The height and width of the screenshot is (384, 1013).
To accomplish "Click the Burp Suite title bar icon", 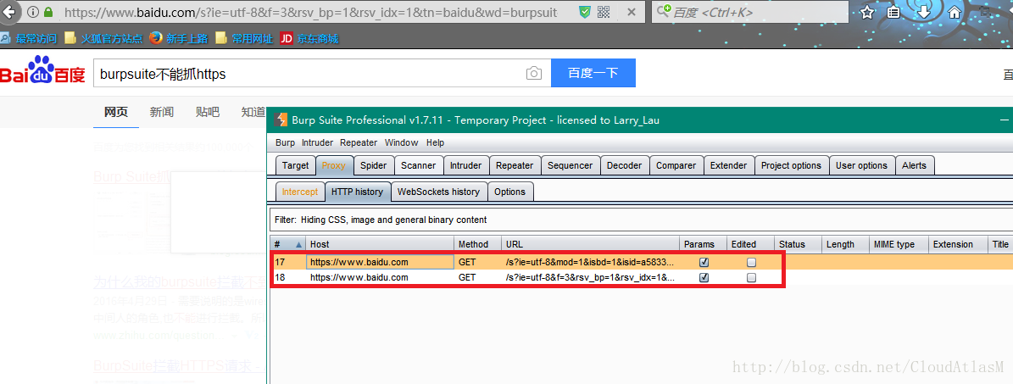I will (281, 120).
